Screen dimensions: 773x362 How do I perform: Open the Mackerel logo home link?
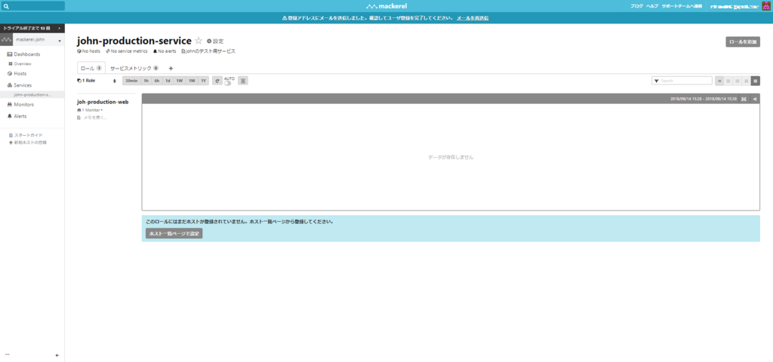[x=386, y=6]
